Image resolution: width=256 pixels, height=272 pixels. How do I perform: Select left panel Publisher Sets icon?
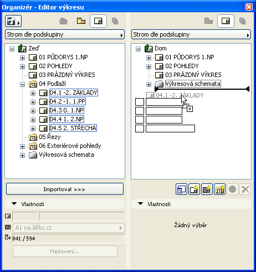(115, 21)
